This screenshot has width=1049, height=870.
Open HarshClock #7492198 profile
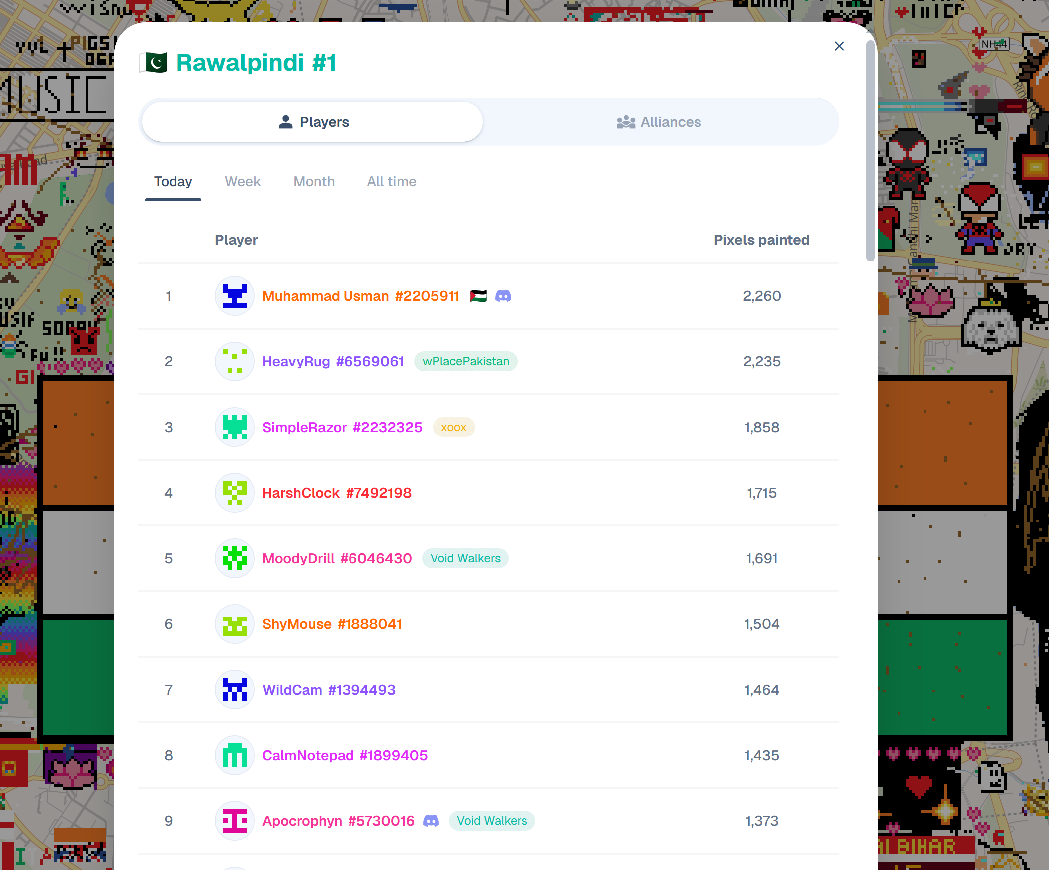pos(337,493)
